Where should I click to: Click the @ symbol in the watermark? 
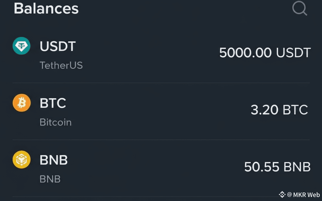pos(289,195)
